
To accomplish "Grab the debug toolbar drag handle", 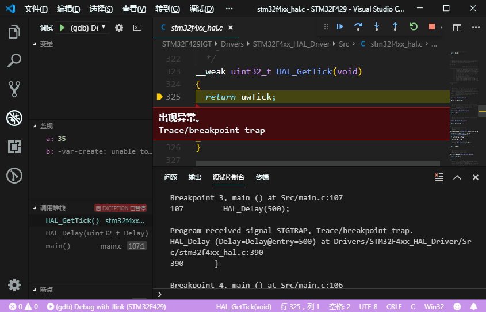I will (x=326, y=26).
